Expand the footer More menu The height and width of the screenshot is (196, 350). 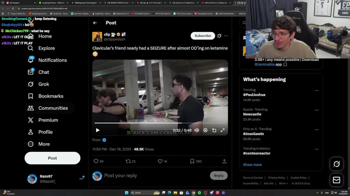(x=284, y=183)
